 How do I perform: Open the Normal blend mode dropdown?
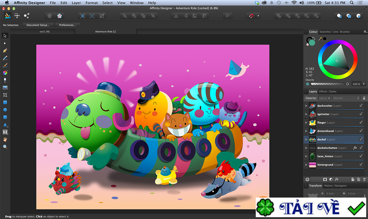pos(346,98)
